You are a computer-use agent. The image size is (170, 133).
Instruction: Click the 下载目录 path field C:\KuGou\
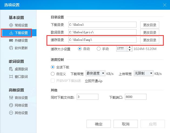(x=102, y=25)
